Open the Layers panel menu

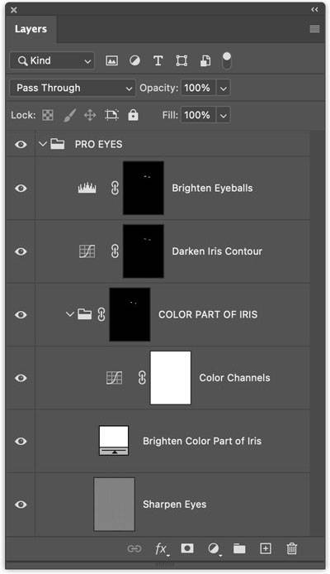[x=314, y=29]
